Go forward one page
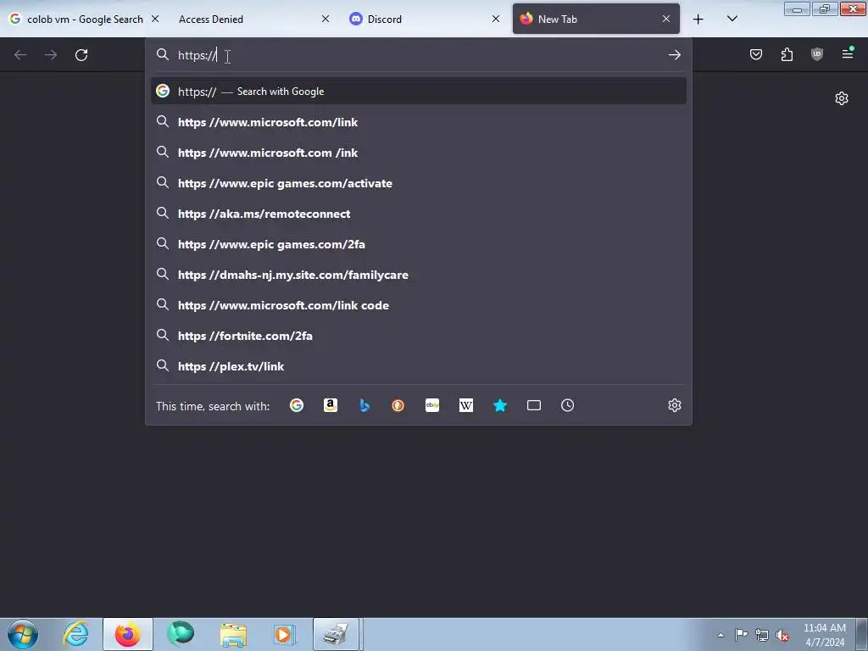 click(51, 55)
